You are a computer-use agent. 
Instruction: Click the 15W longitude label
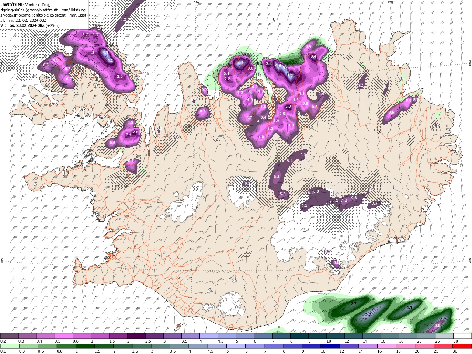[391, 2]
